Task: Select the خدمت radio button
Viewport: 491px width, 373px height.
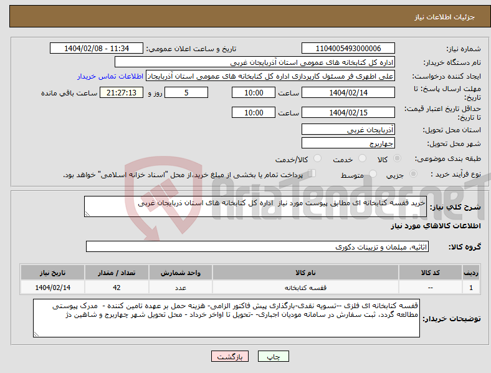Action: click(362, 158)
